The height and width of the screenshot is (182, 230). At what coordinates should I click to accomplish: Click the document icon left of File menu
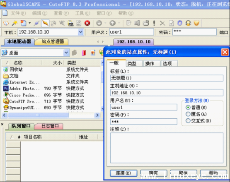click(5, 13)
